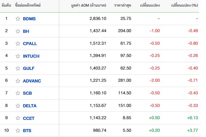This screenshot has height=137, width=206.
Task: Toggle ADVANC favorite star
Action: click(18, 81)
